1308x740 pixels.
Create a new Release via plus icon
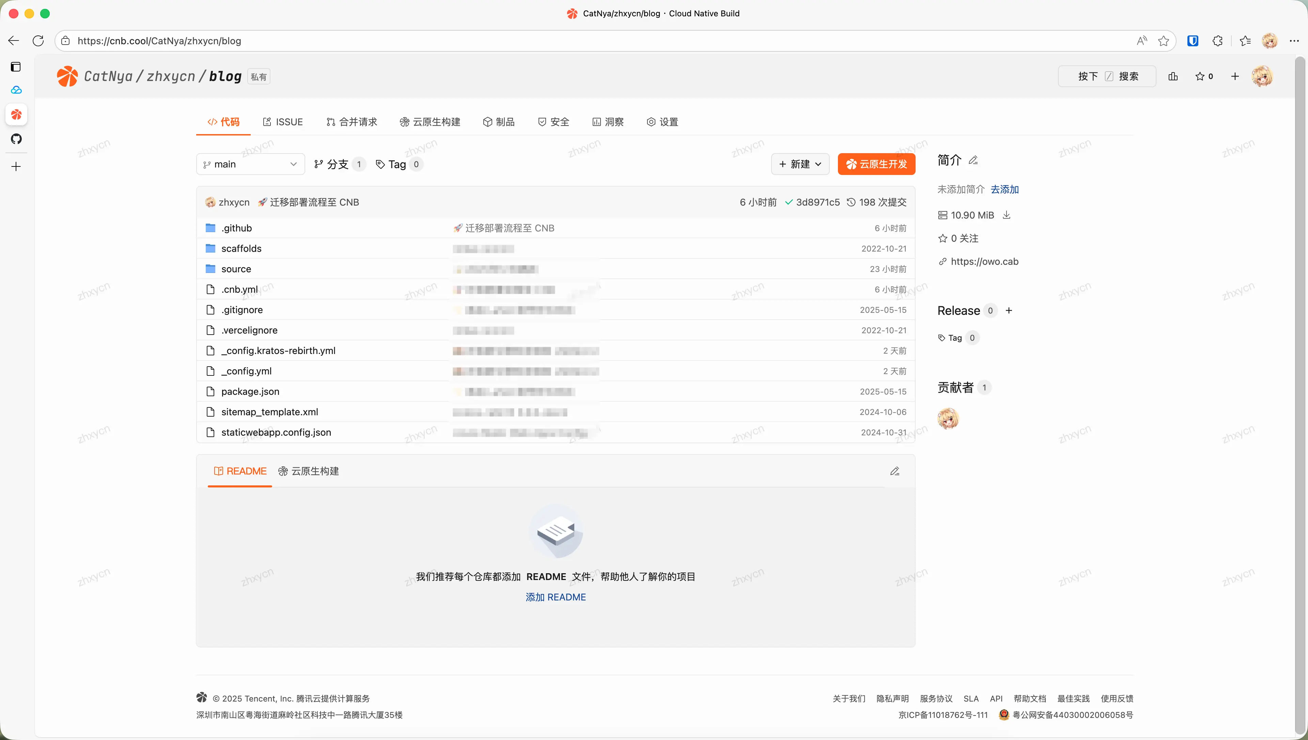(x=1010, y=310)
